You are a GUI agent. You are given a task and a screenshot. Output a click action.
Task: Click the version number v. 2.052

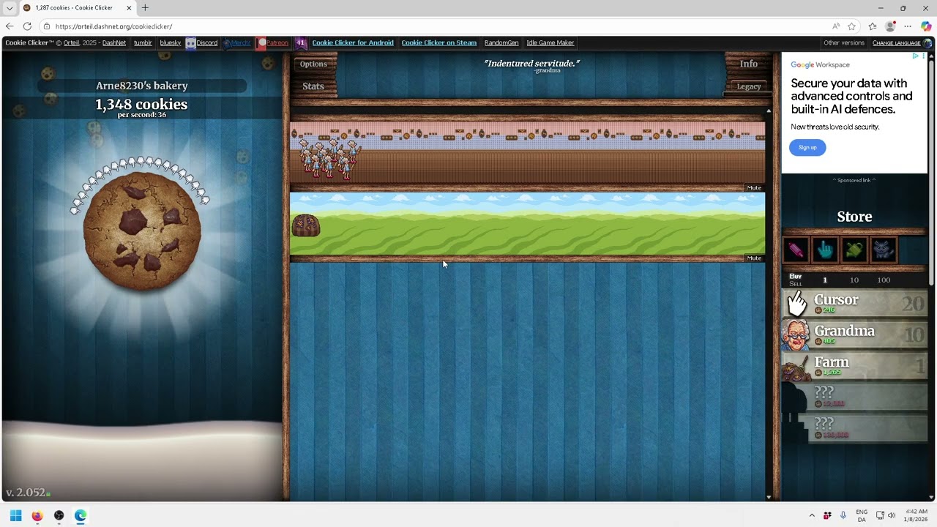point(26,493)
